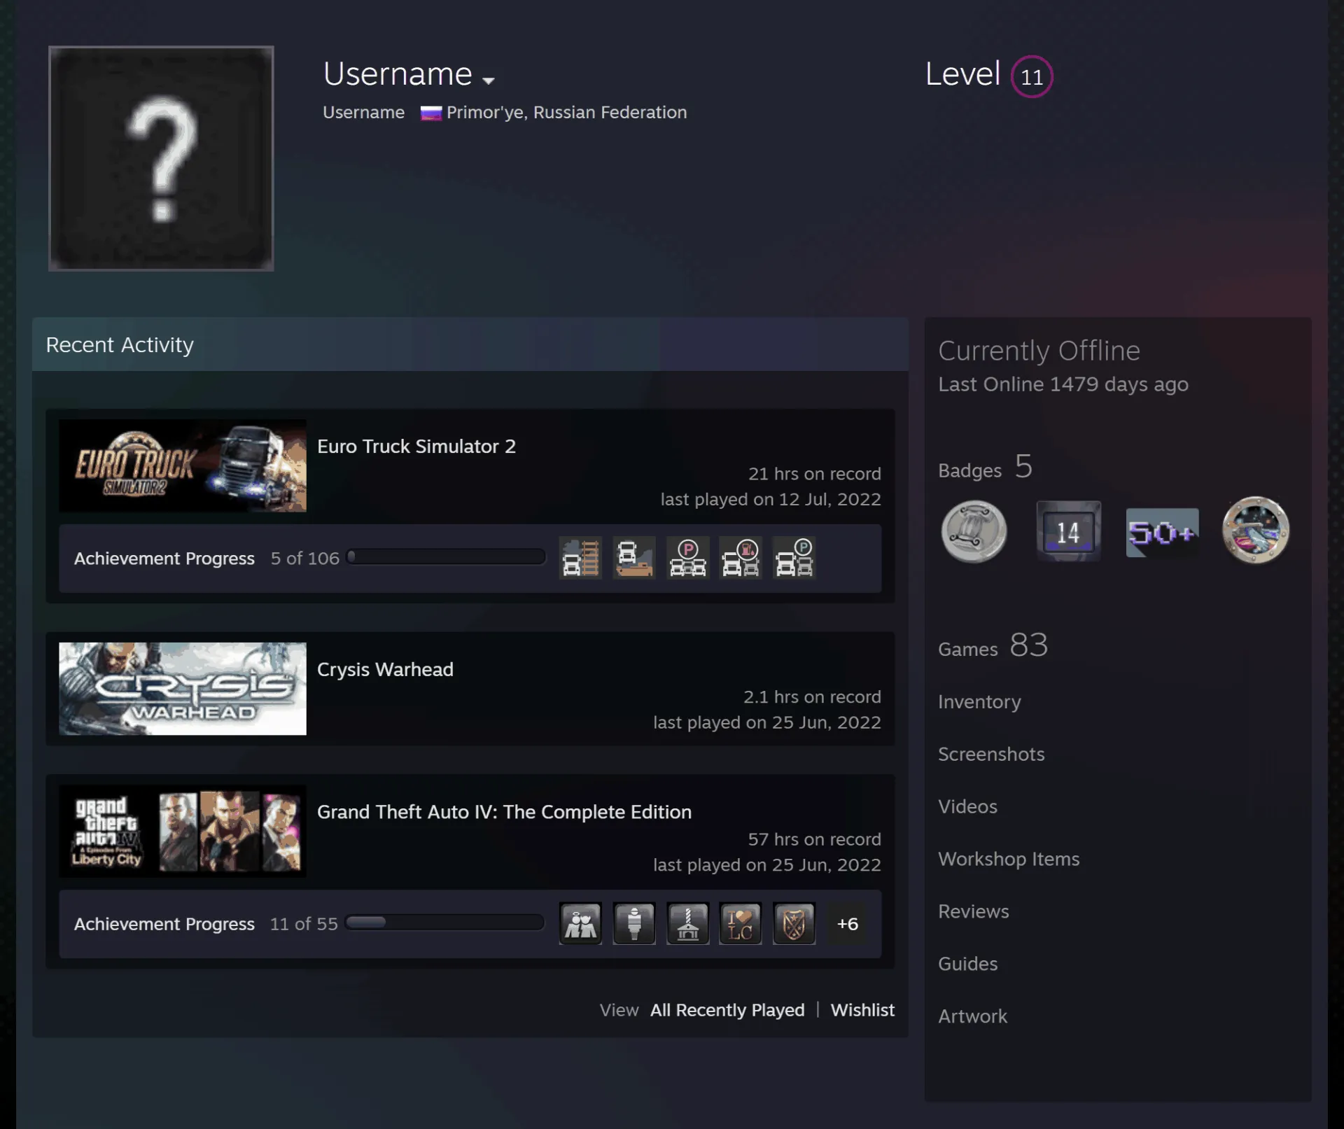Open the Euro Truck Simulator 2 banner image

183,465
